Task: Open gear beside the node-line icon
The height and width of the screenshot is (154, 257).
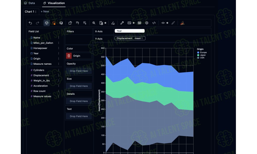Action: [167, 23]
